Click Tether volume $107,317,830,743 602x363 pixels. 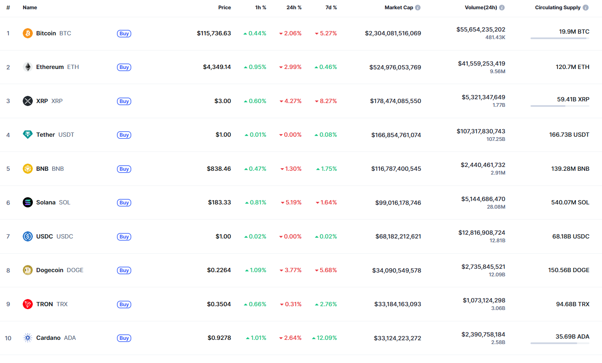[x=481, y=131]
